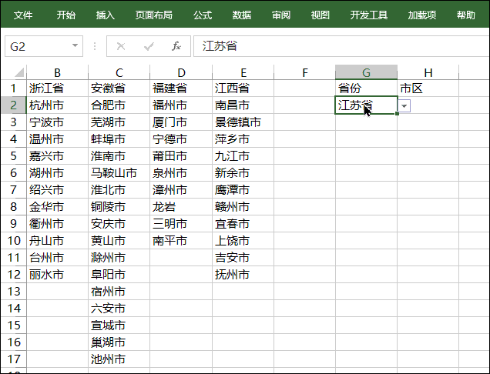
Task: Select cell containing 上饶市
Action: [243, 241]
